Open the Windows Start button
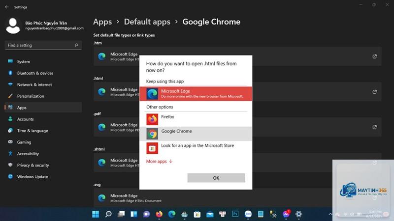394x221 pixels. 96,214
